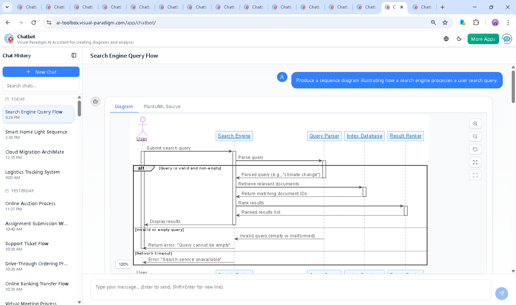Open the Chrome three-dot menu
The width and height of the screenshot is (516, 305).
pos(508,23)
